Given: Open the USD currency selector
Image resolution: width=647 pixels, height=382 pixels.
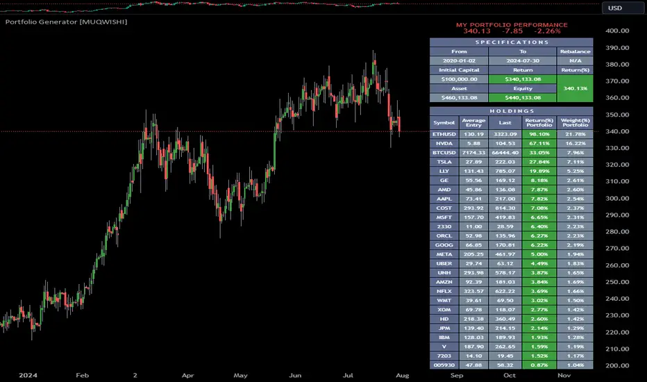Looking at the screenshot, I should point(623,8).
